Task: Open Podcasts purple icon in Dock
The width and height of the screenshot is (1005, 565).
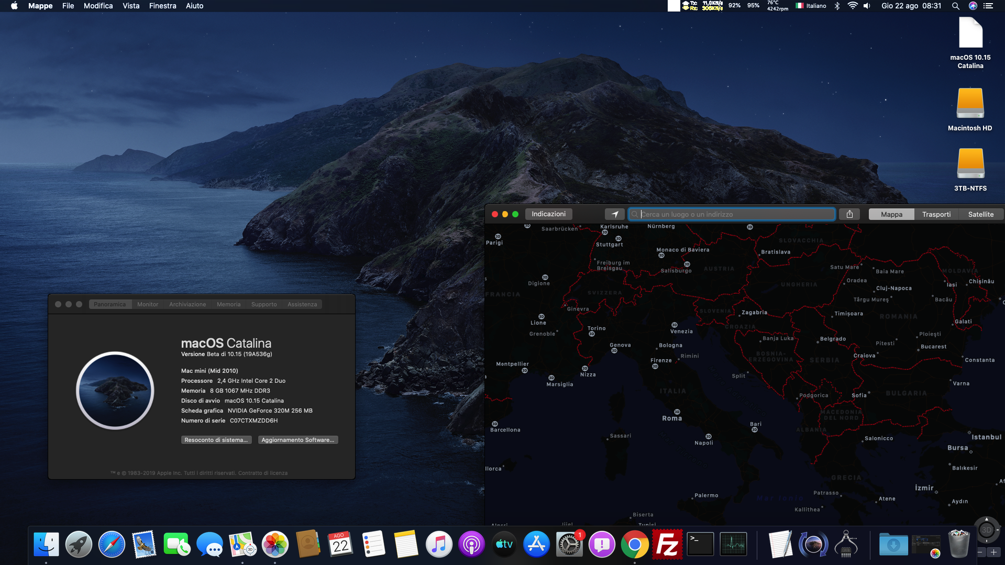Action: (471, 545)
